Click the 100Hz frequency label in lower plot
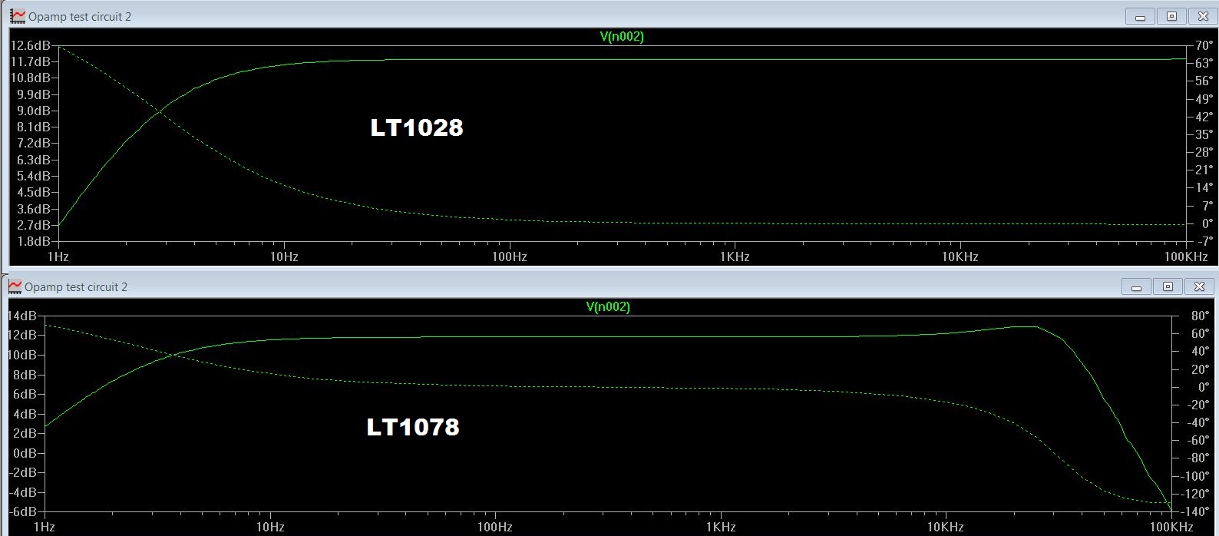 pyautogui.click(x=495, y=527)
